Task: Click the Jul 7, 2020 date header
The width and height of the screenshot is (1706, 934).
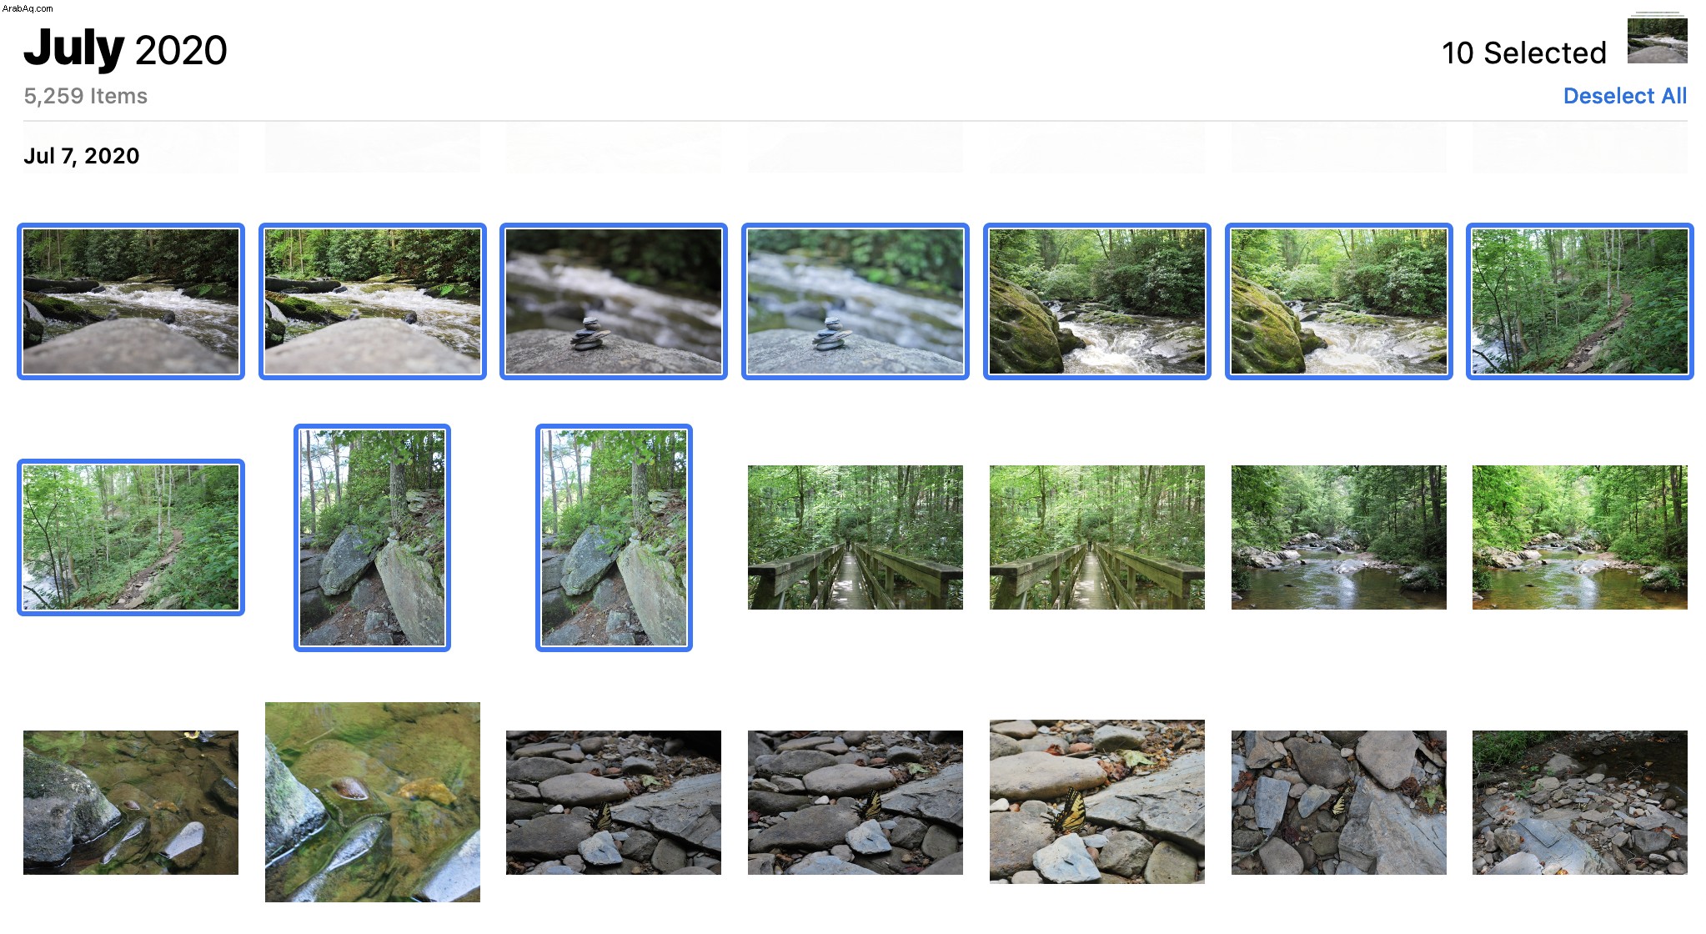Action: 82,156
